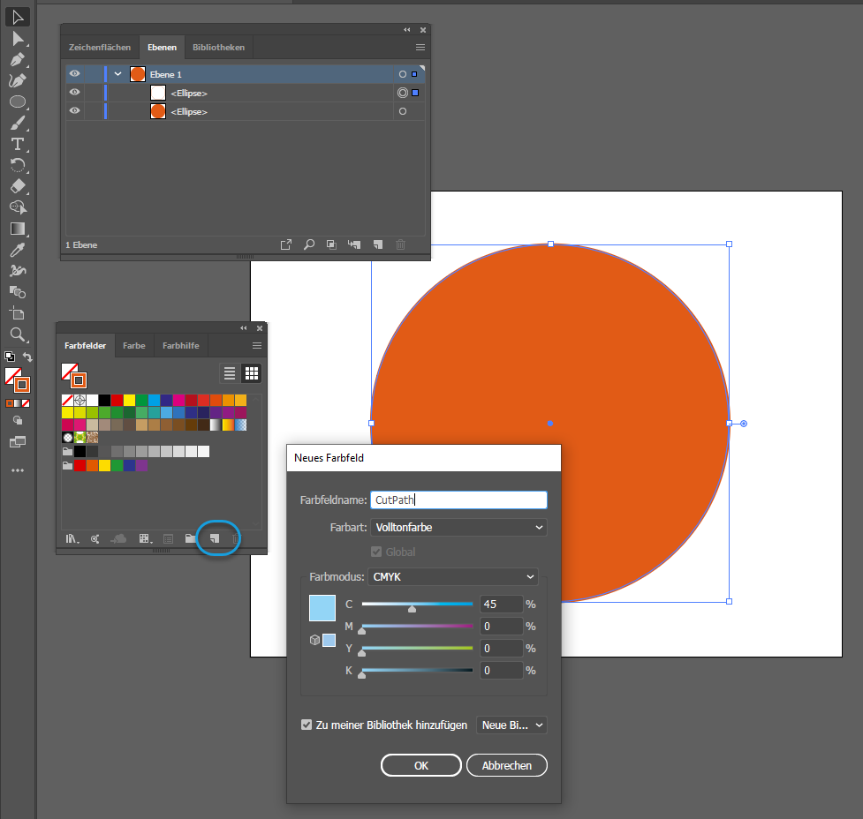Click New Color Group folder icon
863x819 pixels.
(191, 538)
